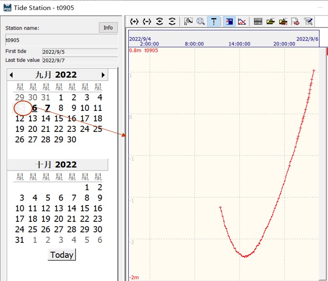
Task: Select September 21 in the calendar
Action: pyautogui.click(x=46, y=129)
